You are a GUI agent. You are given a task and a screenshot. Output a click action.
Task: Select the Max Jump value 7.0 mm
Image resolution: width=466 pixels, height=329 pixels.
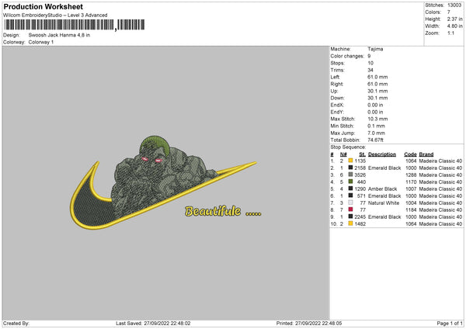pyautogui.click(x=376, y=133)
